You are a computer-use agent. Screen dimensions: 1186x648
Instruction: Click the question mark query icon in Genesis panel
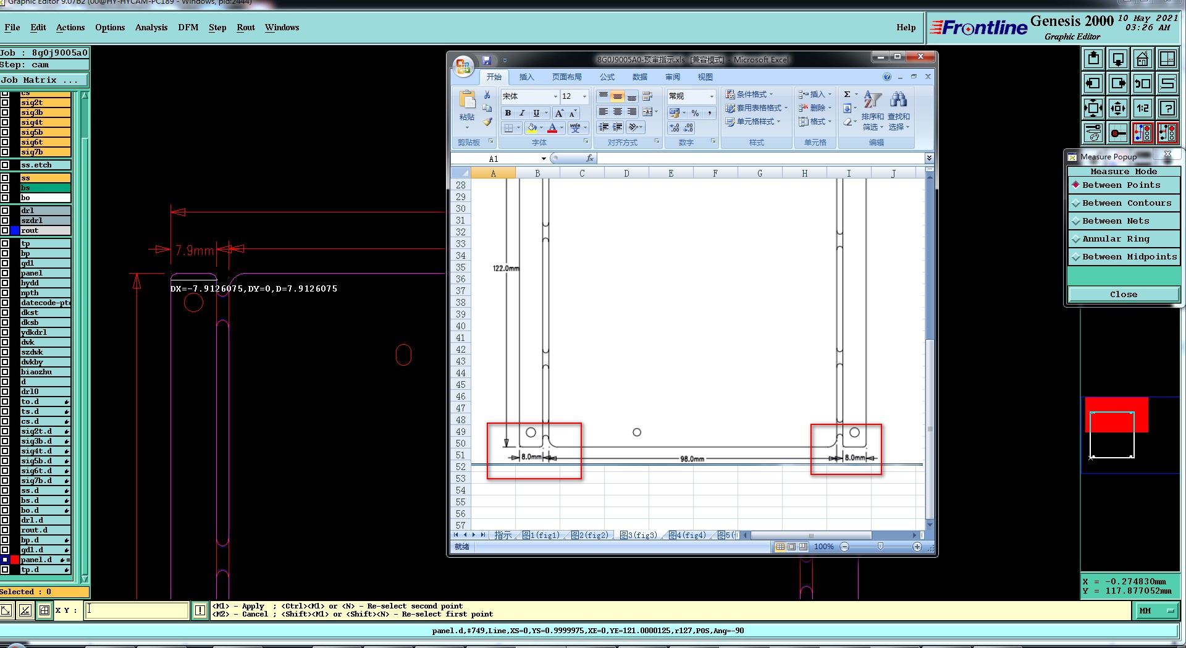coord(1167,108)
